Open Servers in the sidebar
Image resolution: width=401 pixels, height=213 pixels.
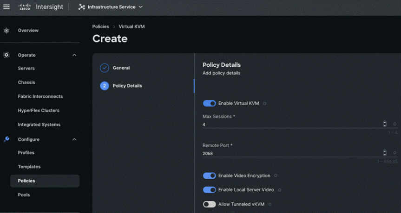pos(26,68)
